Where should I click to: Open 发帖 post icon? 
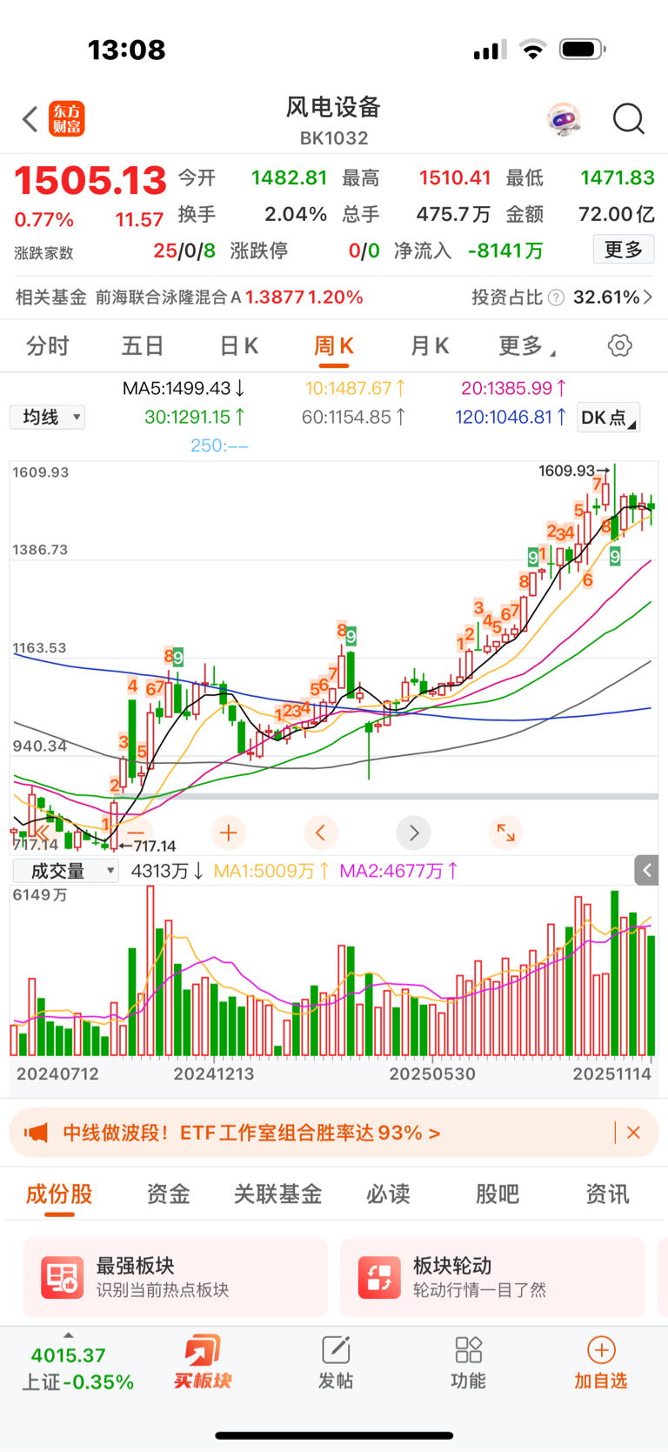(x=336, y=1362)
